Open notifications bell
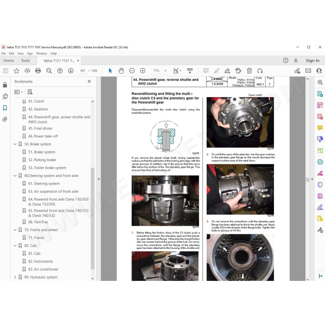Image resolution: width=325 pixels, height=325 pixels. [x=296, y=60]
